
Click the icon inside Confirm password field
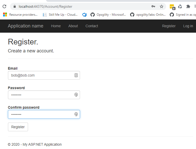click(x=76, y=114)
